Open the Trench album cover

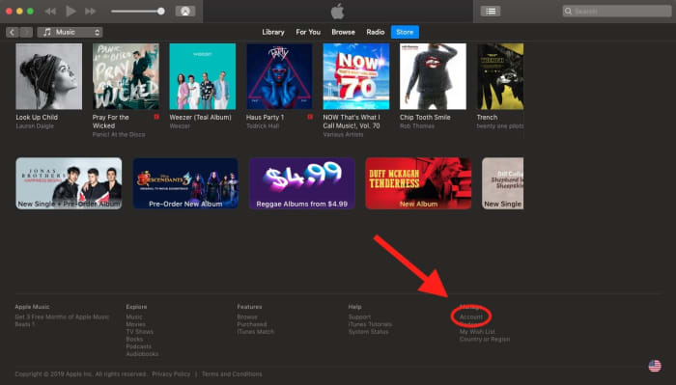coord(500,76)
